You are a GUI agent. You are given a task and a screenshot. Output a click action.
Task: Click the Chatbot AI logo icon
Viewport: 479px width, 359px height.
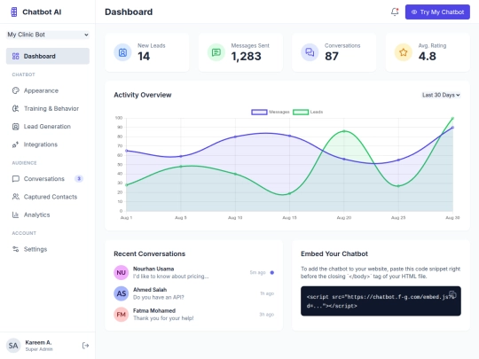[x=13, y=12]
